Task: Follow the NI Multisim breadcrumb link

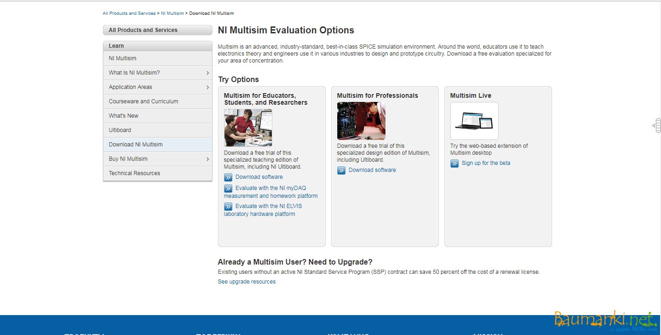Action: point(172,13)
